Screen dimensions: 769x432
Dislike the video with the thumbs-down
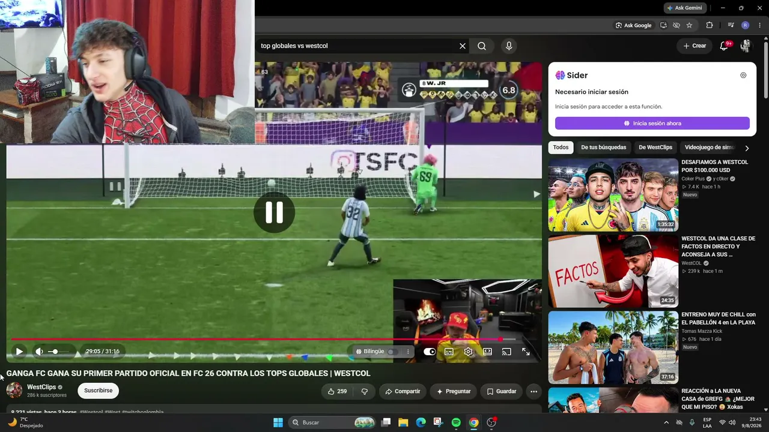pos(364,391)
